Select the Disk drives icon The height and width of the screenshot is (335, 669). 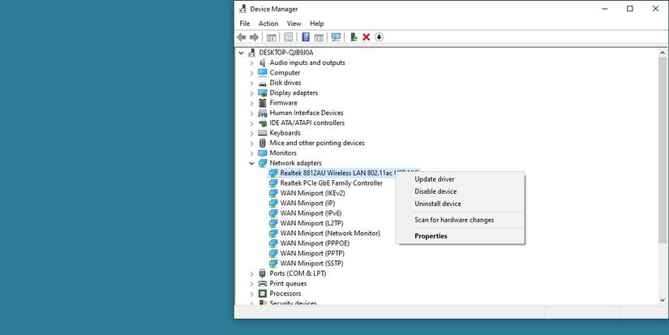(x=263, y=83)
